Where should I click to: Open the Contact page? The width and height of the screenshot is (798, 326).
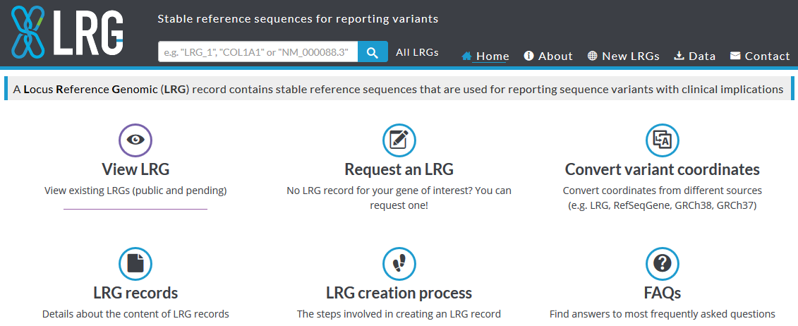tap(760, 56)
